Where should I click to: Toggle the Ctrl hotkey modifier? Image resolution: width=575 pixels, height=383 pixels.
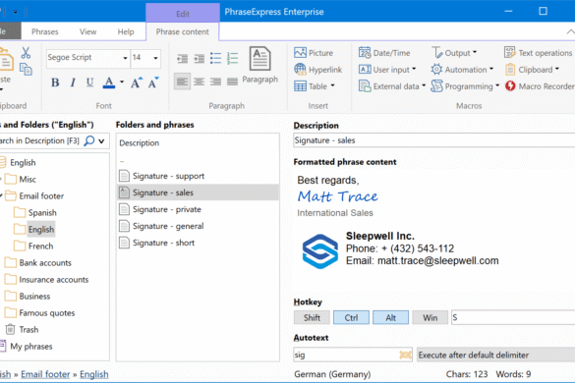[351, 317]
